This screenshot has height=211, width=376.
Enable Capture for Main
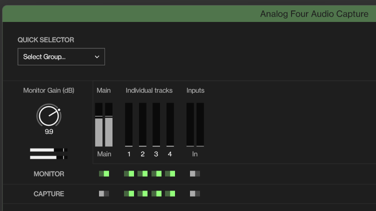(x=104, y=194)
